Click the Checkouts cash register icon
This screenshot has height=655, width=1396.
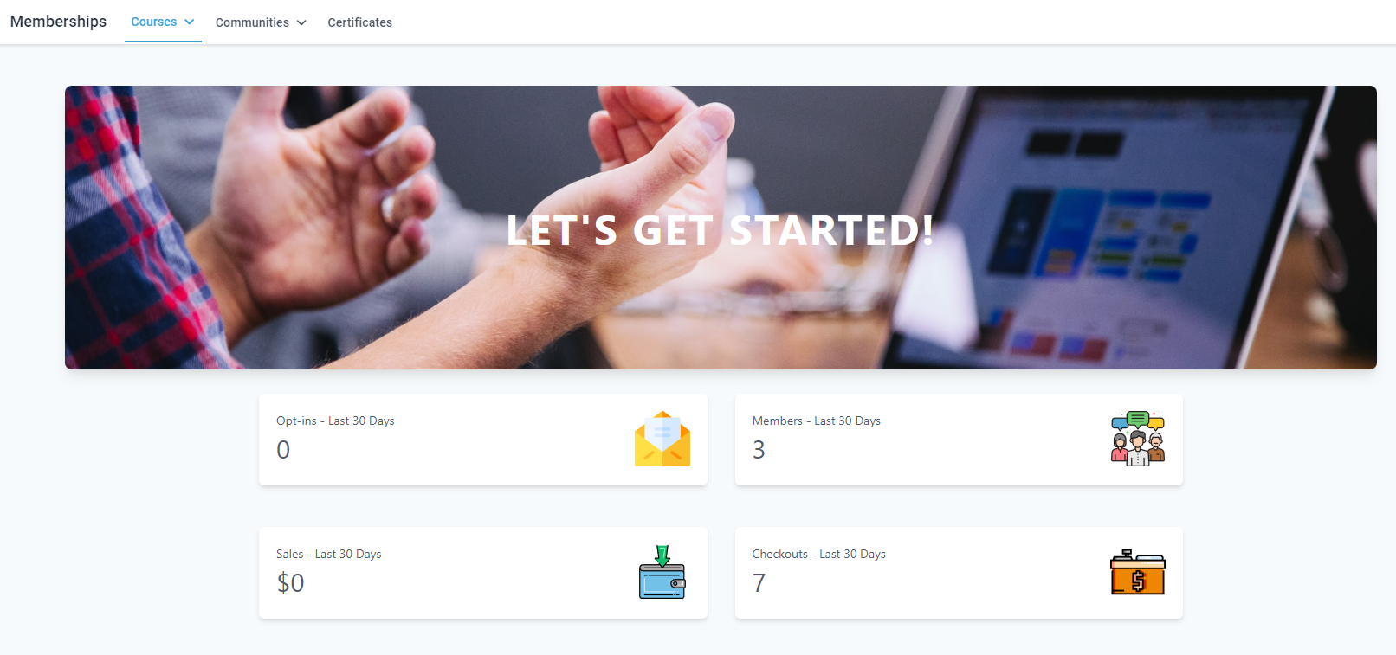click(1138, 572)
